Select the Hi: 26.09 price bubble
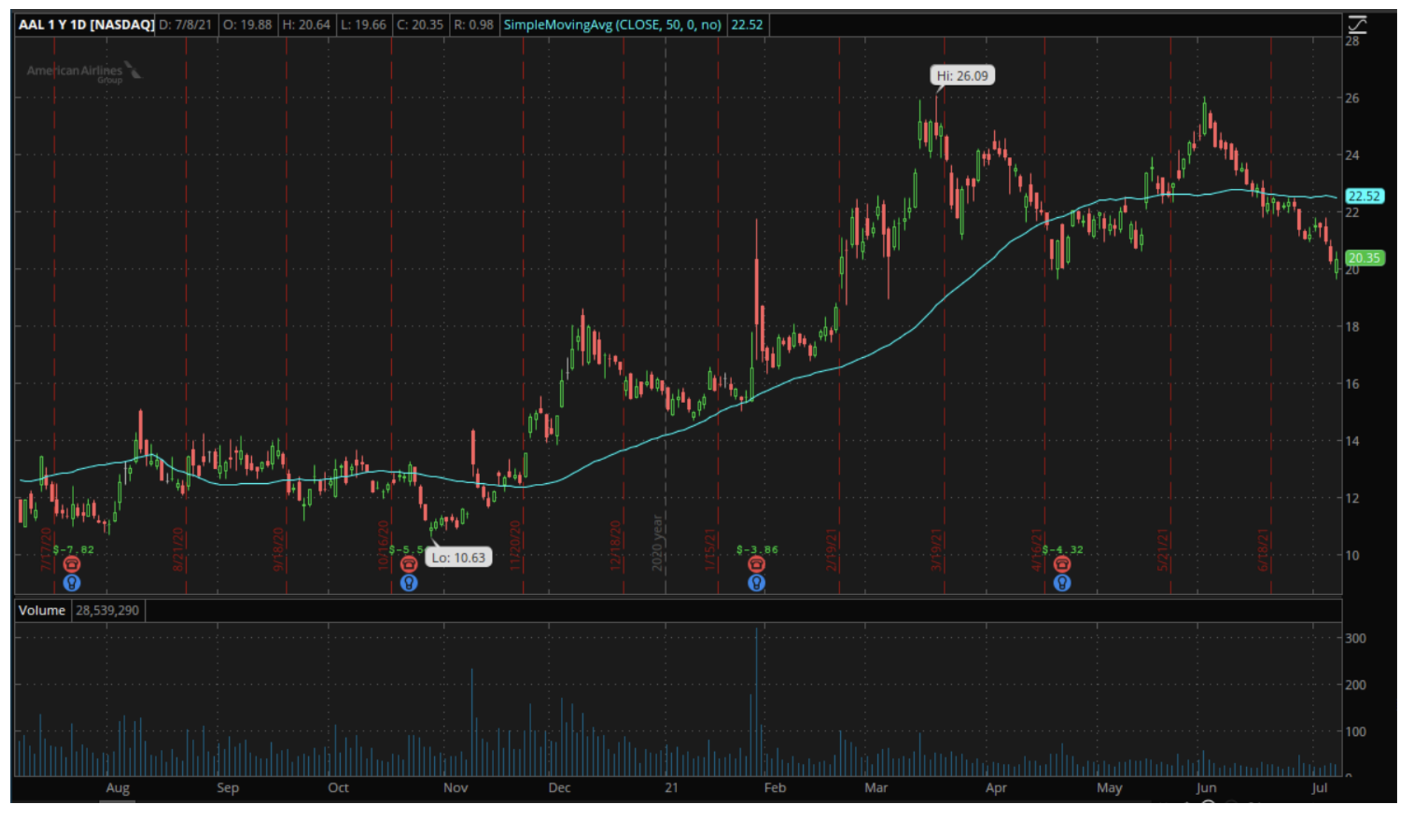 tap(962, 76)
